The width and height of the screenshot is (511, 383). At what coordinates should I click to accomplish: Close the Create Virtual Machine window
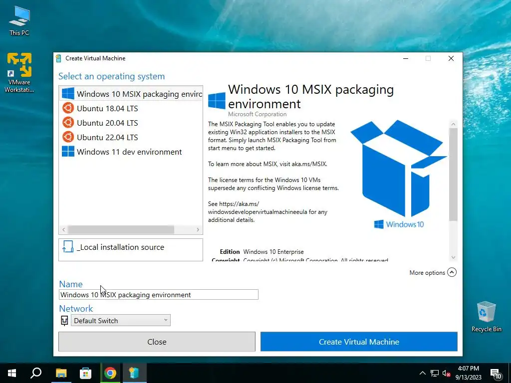(x=451, y=58)
